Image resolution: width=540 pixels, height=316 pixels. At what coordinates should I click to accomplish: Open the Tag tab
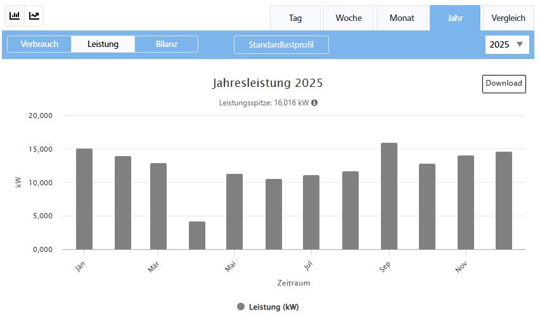tap(295, 18)
